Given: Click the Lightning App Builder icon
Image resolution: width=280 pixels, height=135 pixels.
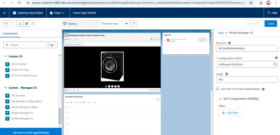Looking at the screenshot, I should pos(14,13).
